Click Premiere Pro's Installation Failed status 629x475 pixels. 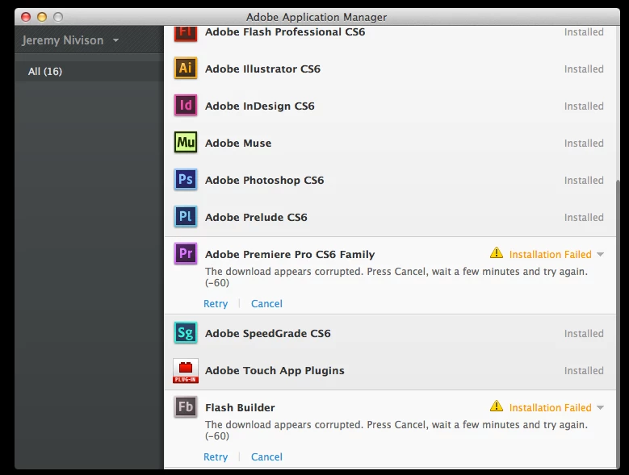click(551, 254)
